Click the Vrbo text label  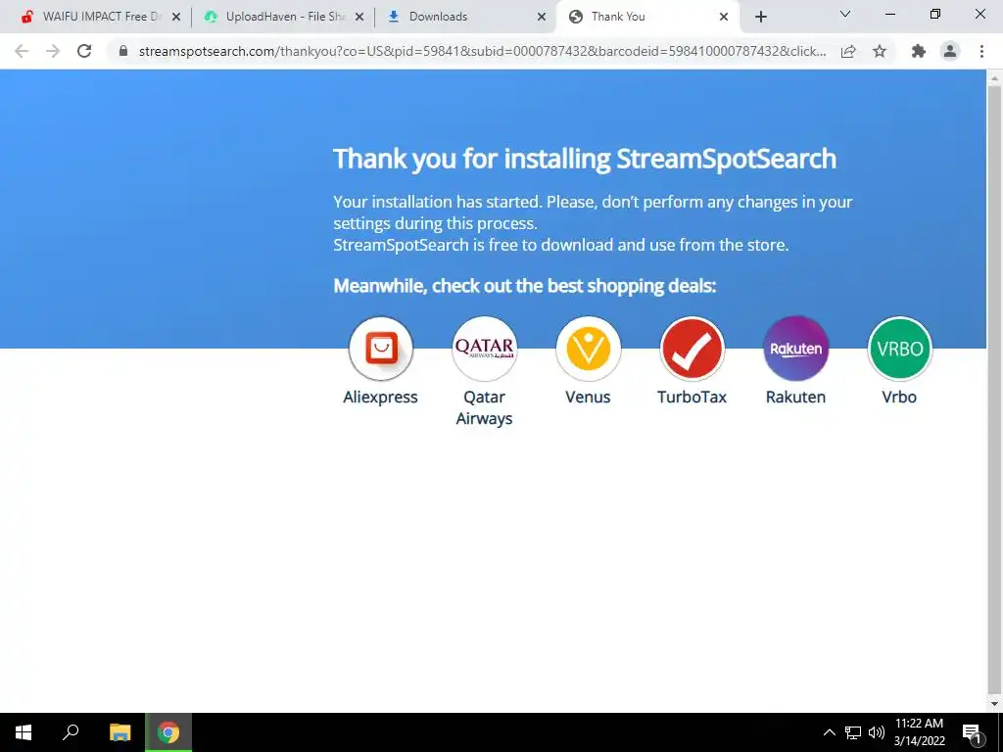tap(899, 398)
